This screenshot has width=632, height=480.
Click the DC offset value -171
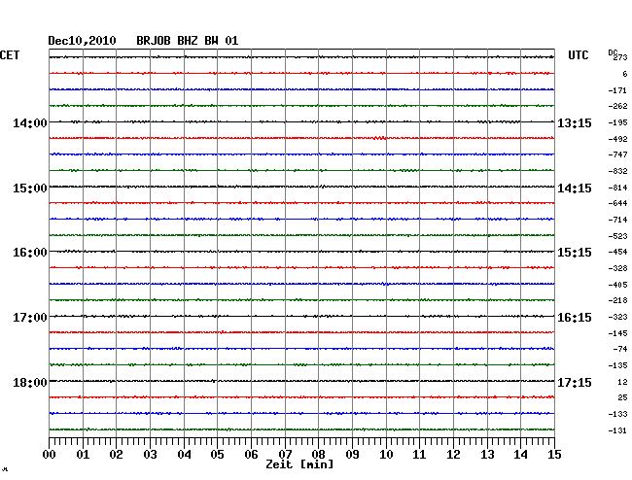[x=617, y=90]
